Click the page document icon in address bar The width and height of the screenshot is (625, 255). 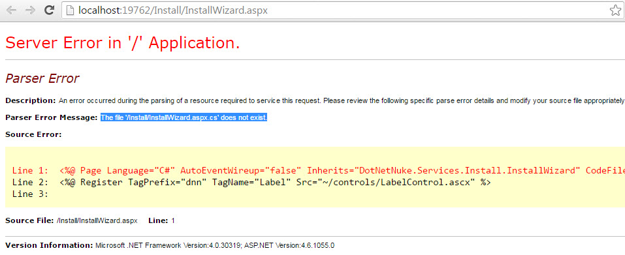(x=70, y=10)
